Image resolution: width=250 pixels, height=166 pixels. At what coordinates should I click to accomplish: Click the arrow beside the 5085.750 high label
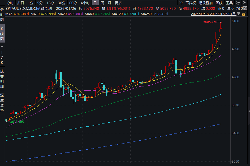click(x=219, y=22)
